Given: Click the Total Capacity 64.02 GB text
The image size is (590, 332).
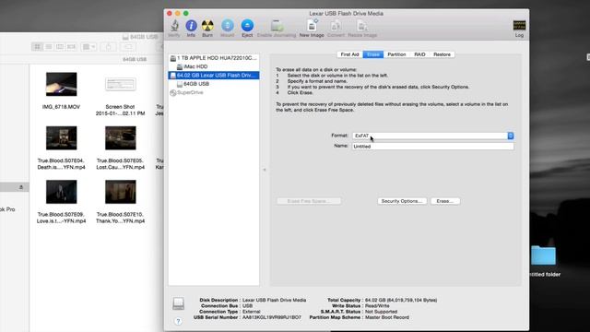Looking at the screenshot, I should [x=401, y=301].
